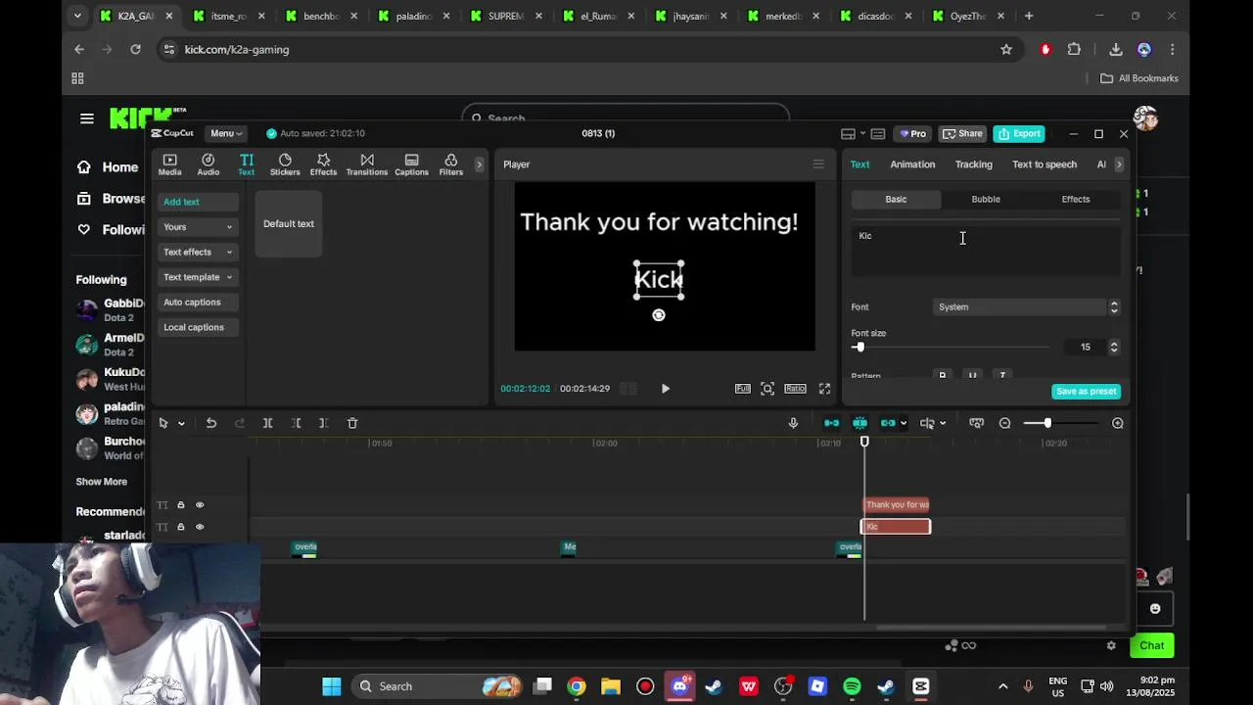
Task: Lock the Thank you text track
Action: [180, 505]
